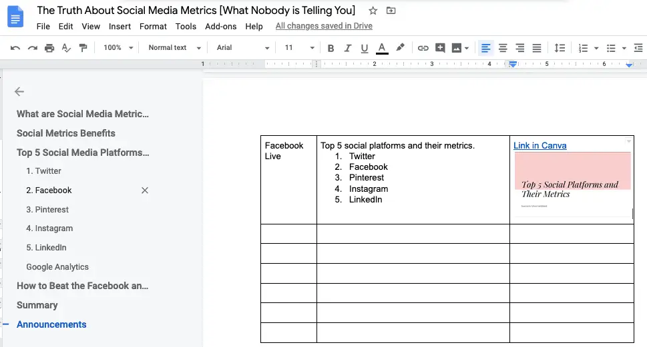Image resolution: width=647 pixels, height=347 pixels.
Task: Open numbered list style dropdown
Action: tap(596, 48)
